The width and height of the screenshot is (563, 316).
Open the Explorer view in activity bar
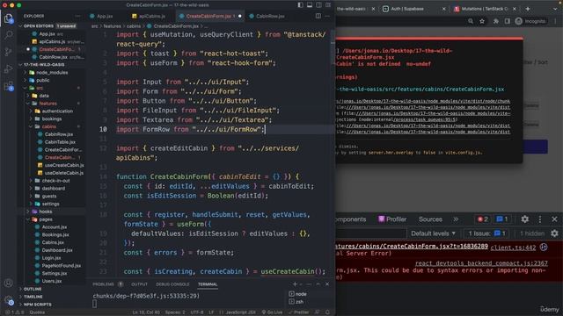coord(9,18)
